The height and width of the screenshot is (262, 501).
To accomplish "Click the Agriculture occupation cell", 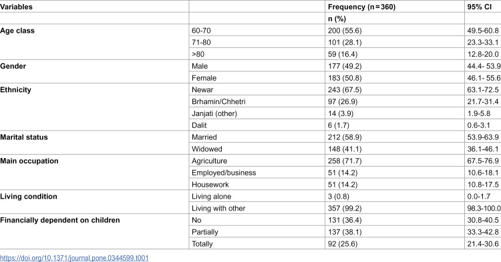I will [x=209, y=161].
